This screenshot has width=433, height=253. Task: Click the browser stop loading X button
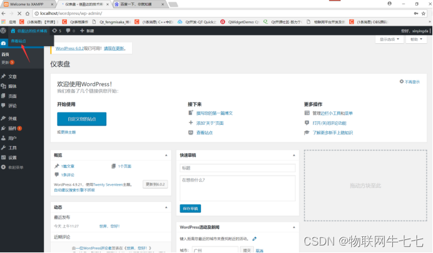(x=19, y=13)
